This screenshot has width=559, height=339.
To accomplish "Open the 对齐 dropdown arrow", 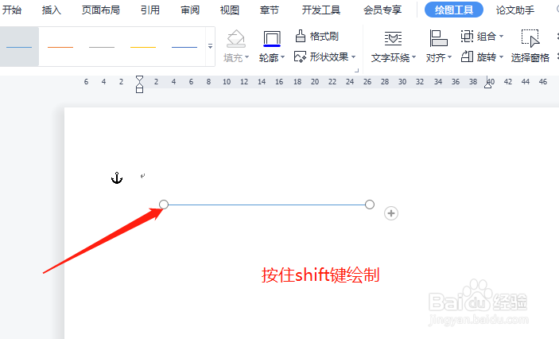I will (x=449, y=57).
